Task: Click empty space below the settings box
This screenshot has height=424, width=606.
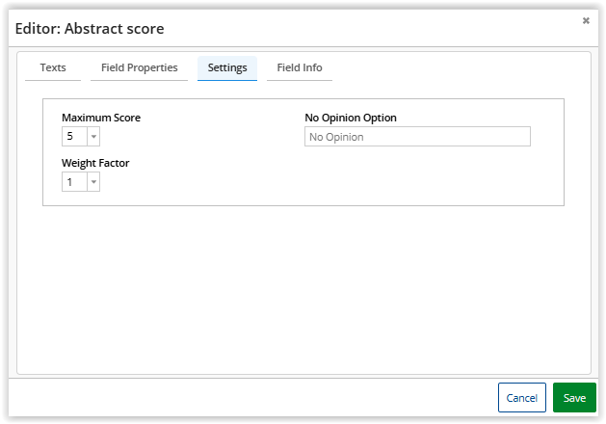Action: click(303, 289)
